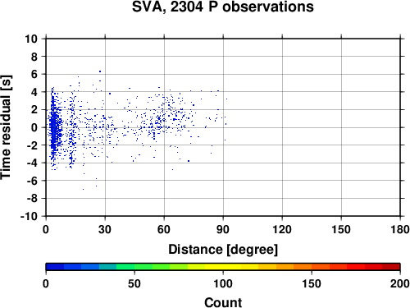Select the dark blue colorbar segment at 0
This screenshot has width=410, height=308.
tap(55, 267)
